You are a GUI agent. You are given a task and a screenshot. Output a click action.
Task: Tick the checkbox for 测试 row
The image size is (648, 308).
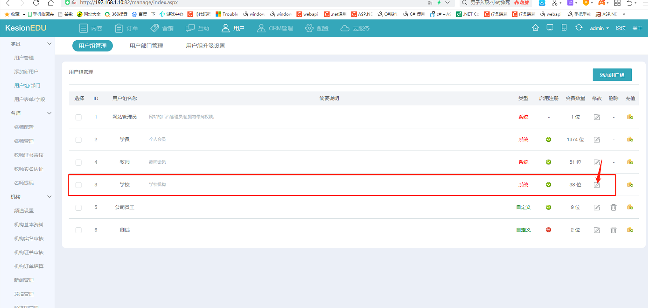point(79,230)
